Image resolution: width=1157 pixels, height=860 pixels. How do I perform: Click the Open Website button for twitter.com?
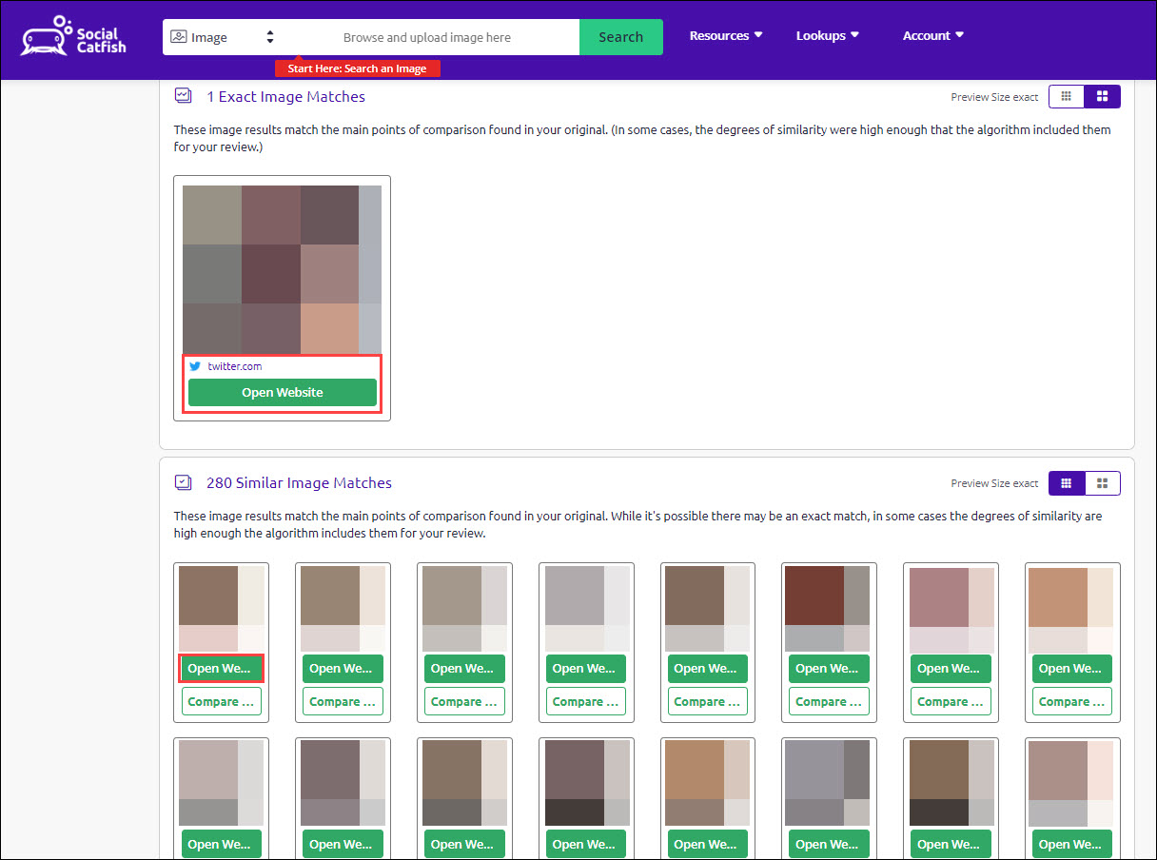[x=283, y=392]
